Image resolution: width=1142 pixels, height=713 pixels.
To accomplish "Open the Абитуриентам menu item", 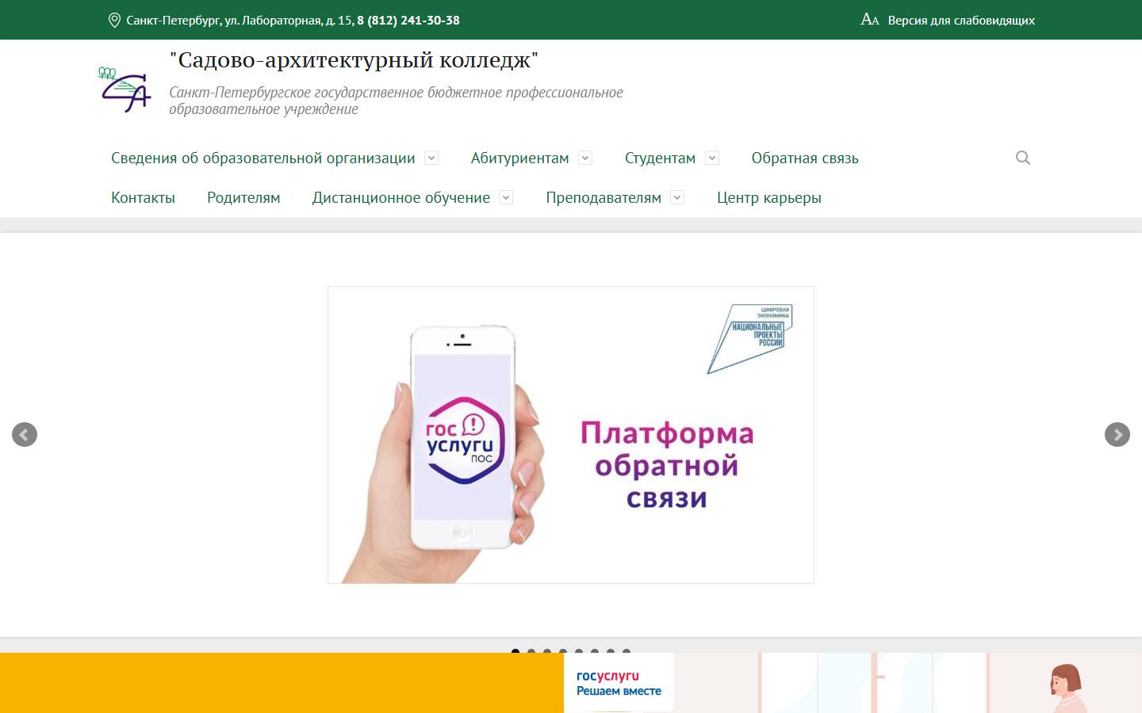I will [x=520, y=158].
